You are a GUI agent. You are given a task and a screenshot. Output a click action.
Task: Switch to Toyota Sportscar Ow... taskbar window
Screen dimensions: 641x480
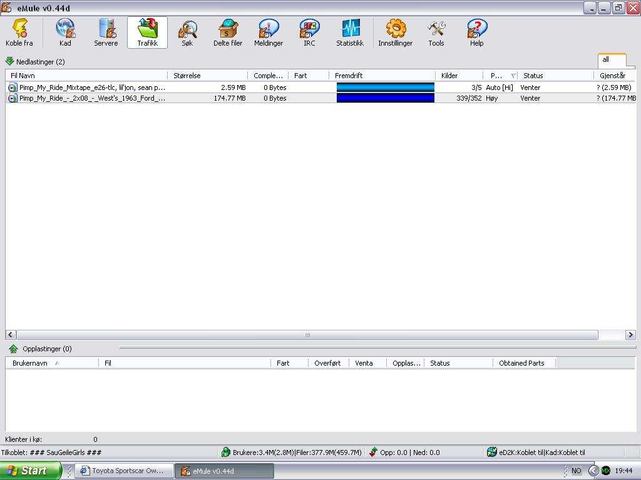tap(123, 471)
